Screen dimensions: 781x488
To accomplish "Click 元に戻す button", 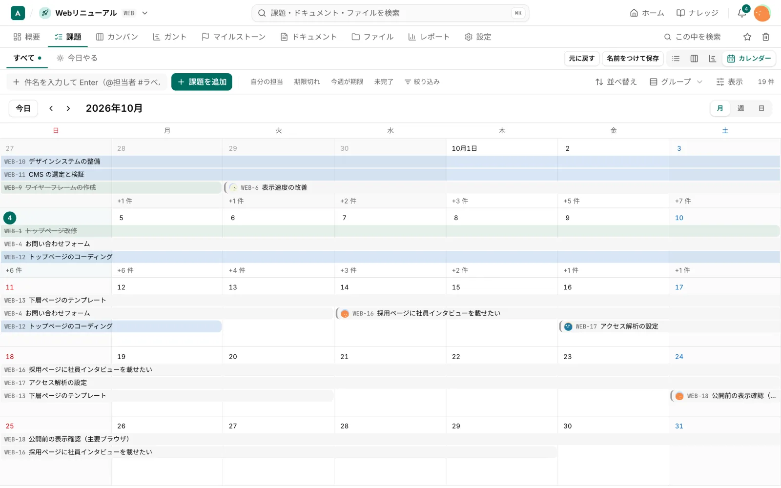I will pyautogui.click(x=582, y=59).
